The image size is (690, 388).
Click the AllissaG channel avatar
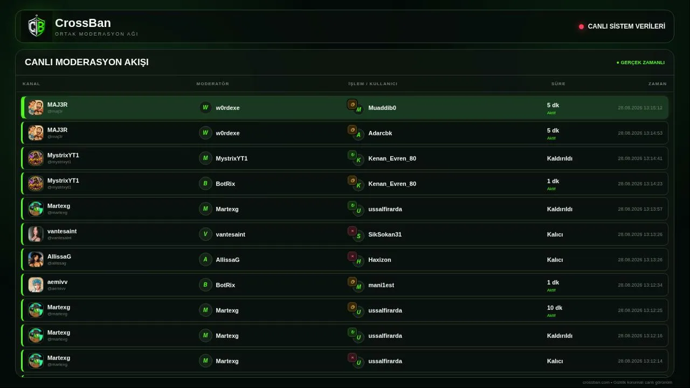coord(36,259)
